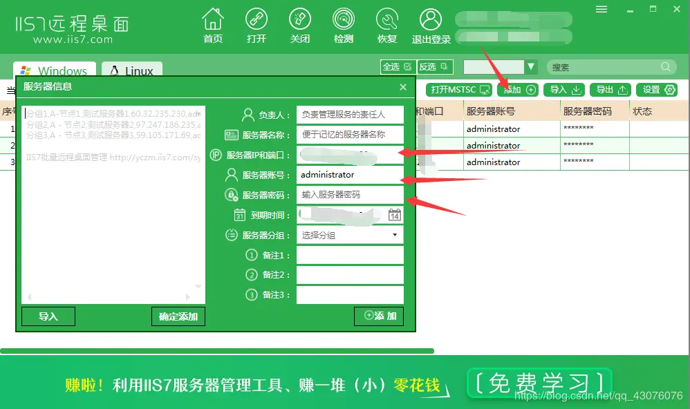Open the 服务器分组 group dropdown
The width and height of the screenshot is (690, 409).
click(350, 234)
